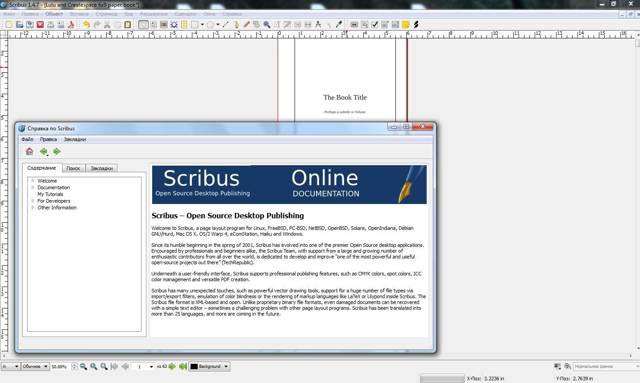The image size is (640, 383).
Task: Expand the Documentation tree node
Action: [x=33, y=187]
